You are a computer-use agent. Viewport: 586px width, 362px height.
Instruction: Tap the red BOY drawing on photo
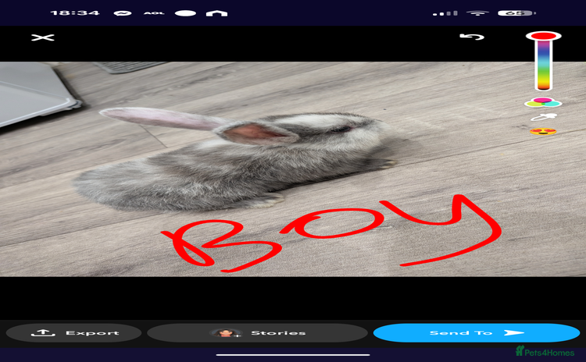click(x=328, y=232)
